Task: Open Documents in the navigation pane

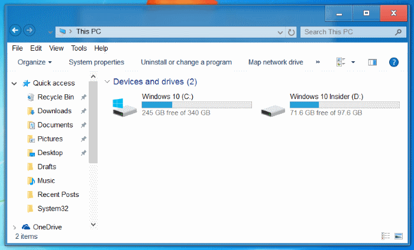Action: coord(55,125)
